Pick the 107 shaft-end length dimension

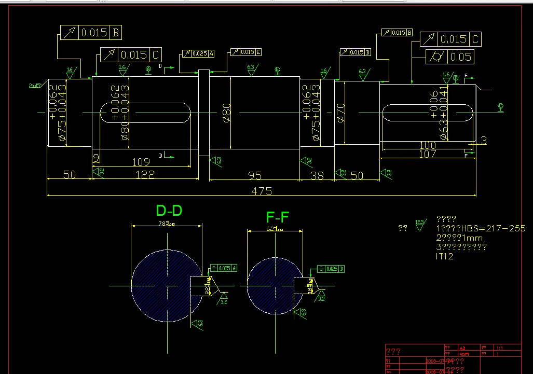pyautogui.click(x=428, y=154)
